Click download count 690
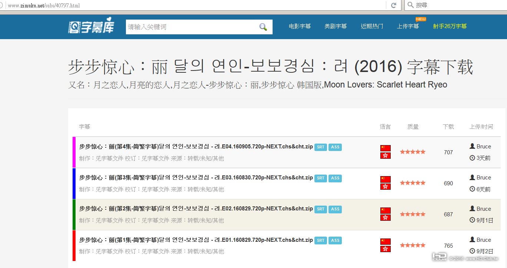This screenshot has height=268, width=507. pyautogui.click(x=448, y=183)
